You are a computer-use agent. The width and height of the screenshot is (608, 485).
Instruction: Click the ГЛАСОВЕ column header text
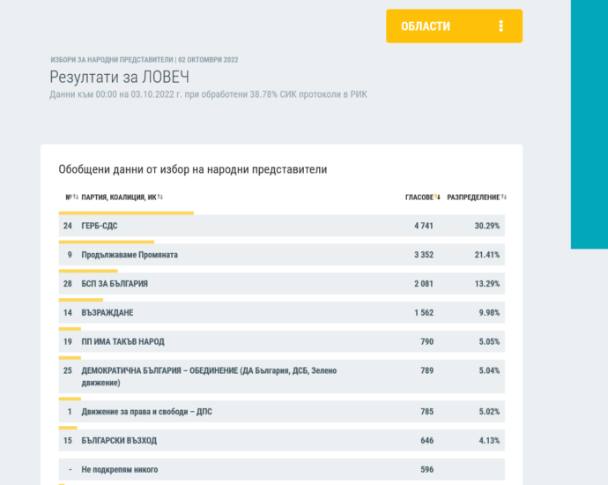(419, 198)
